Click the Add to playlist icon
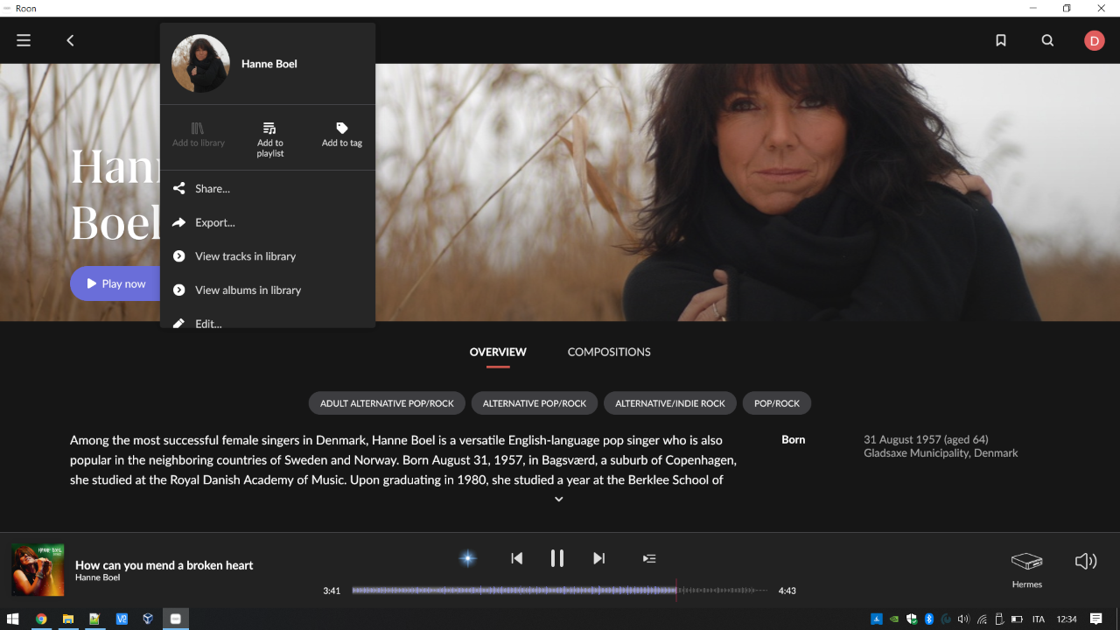 coord(269,129)
